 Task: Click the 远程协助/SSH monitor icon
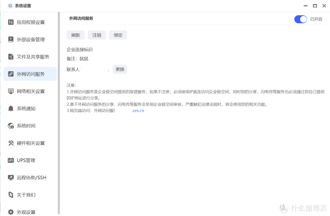11,178
